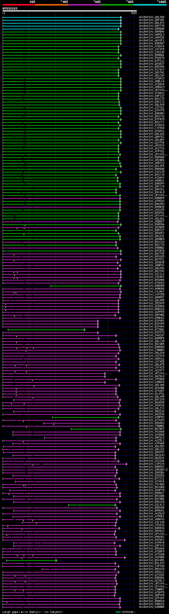169x614 pixels.
Task: Click the red 20% identity legend segment
Action: coord(19,5)
